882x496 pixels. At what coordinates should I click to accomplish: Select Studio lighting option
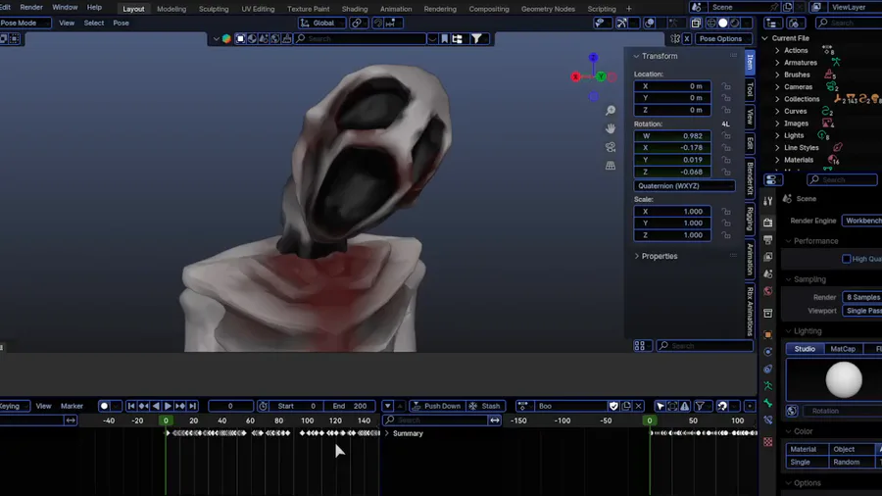click(x=805, y=349)
